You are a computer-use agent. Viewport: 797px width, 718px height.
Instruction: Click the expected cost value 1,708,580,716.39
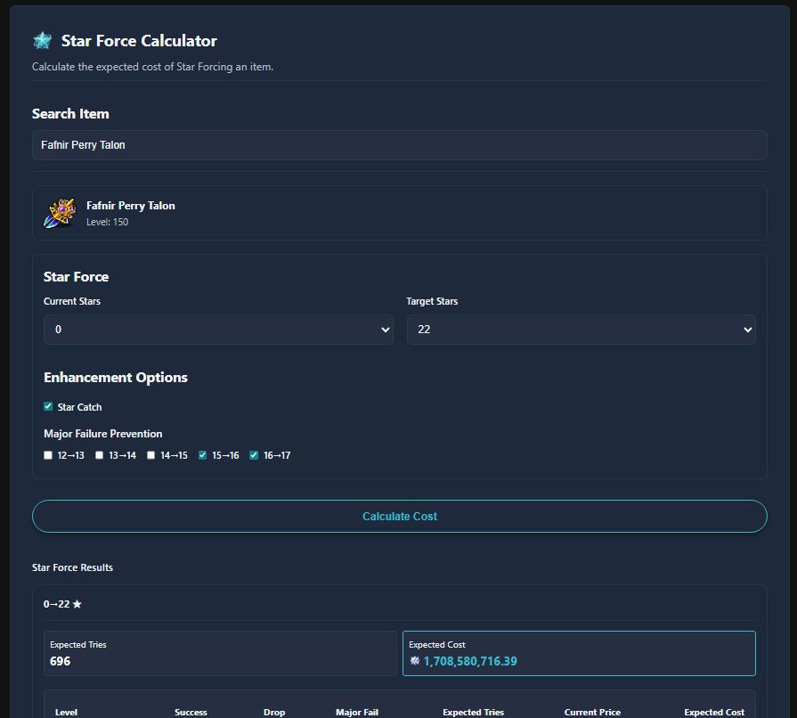pyautogui.click(x=470, y=661)
